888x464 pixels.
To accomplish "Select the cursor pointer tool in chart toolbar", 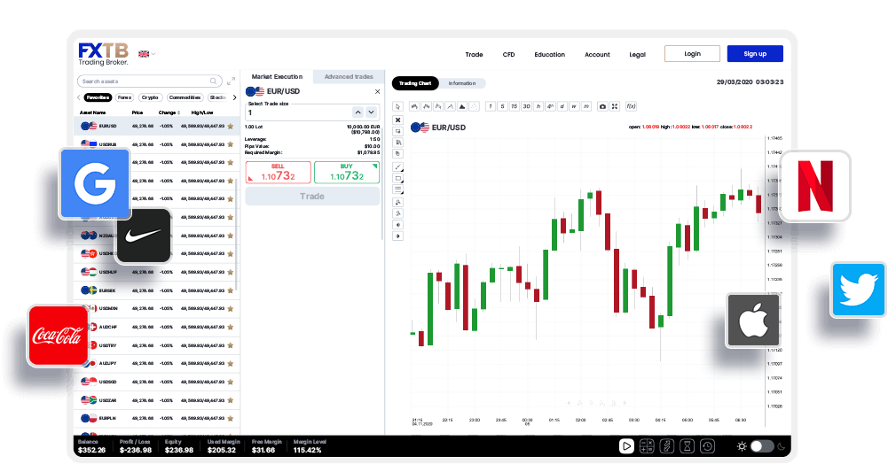I will click(x=397, y=106).
